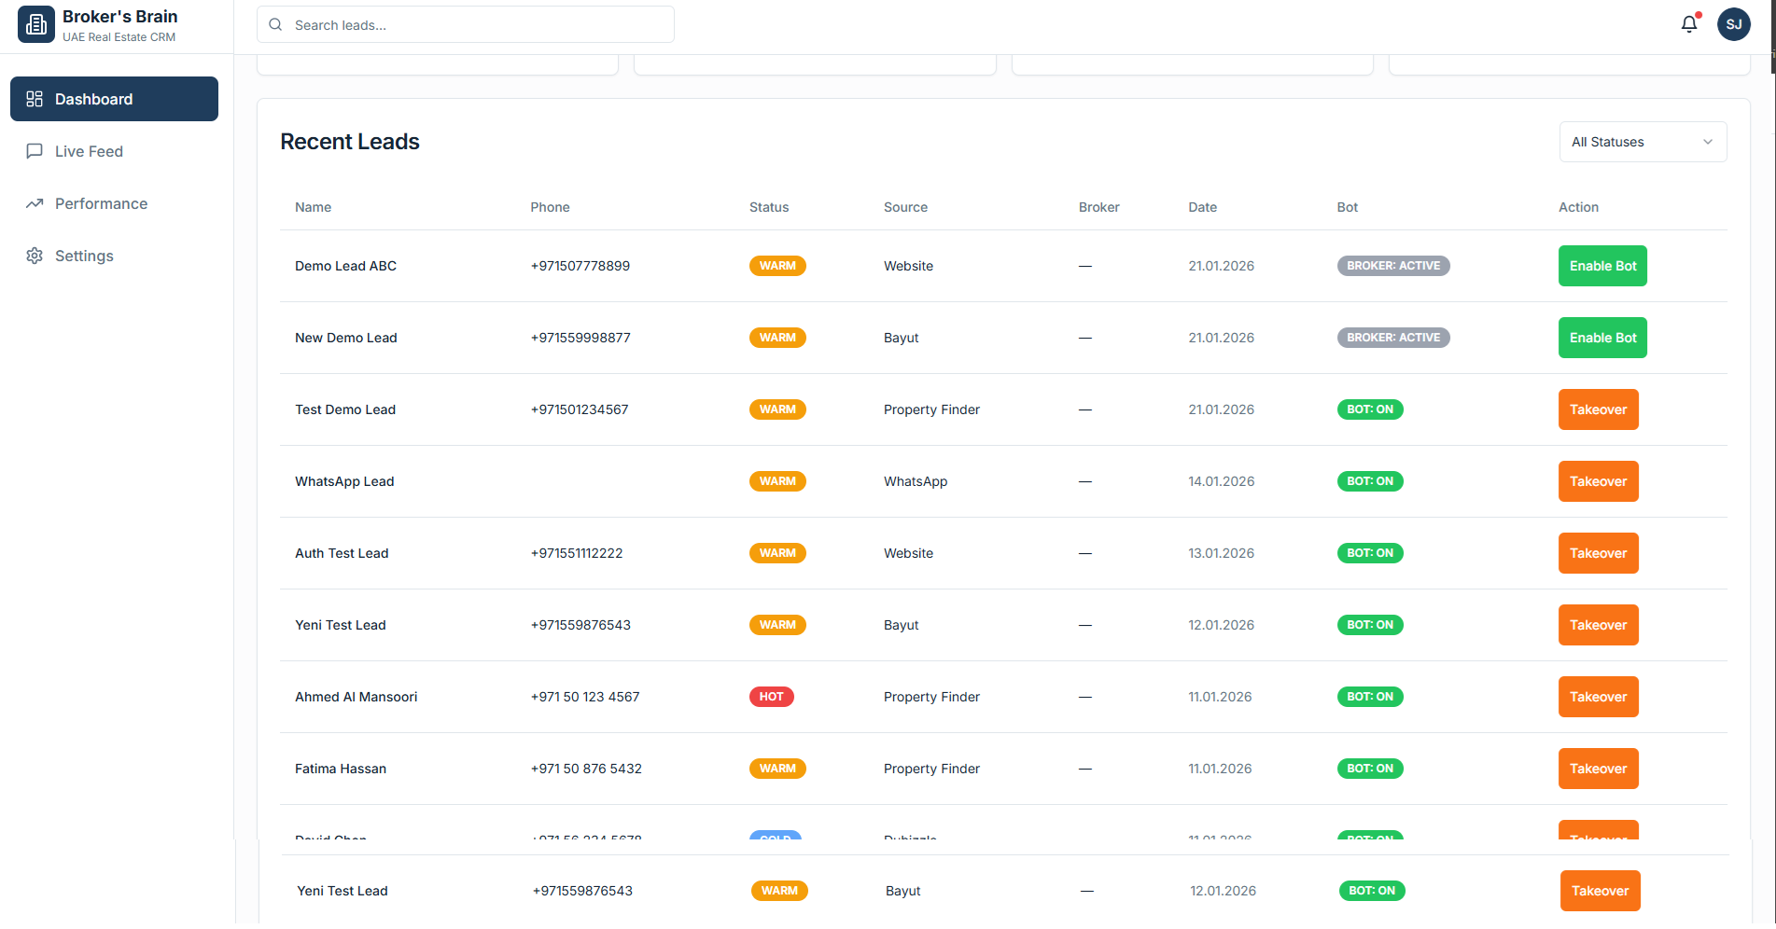Click the search magnifier icon

[x=275, y=25]
